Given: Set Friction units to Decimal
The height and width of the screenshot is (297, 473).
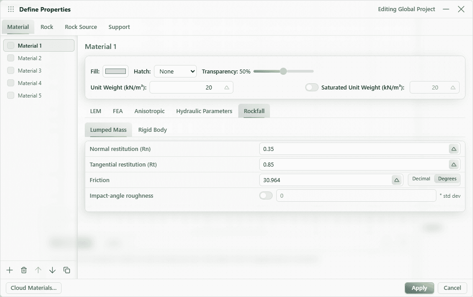Looking at the screenshot, I should click(x=421, y=179).
